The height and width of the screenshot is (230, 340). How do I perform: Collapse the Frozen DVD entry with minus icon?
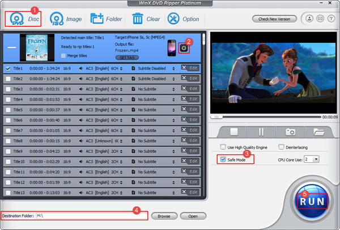[12, 47]
